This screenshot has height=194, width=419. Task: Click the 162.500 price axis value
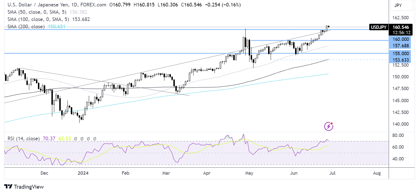[401, 18]
